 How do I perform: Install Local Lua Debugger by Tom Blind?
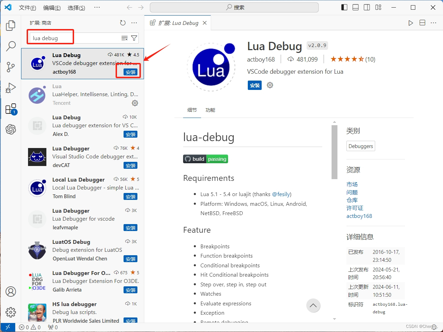(x=130, y=196)
